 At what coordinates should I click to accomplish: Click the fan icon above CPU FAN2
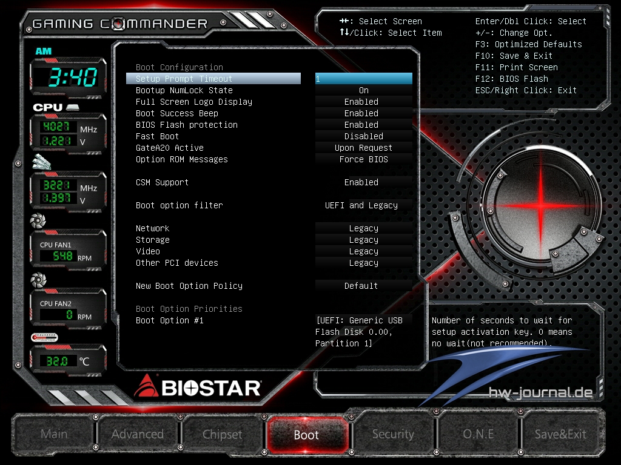point(38,280)
